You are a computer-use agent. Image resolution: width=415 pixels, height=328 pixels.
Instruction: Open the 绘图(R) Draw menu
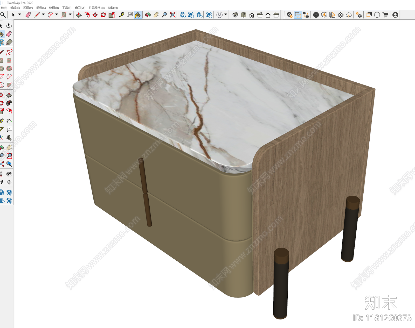tap(54, 8)
